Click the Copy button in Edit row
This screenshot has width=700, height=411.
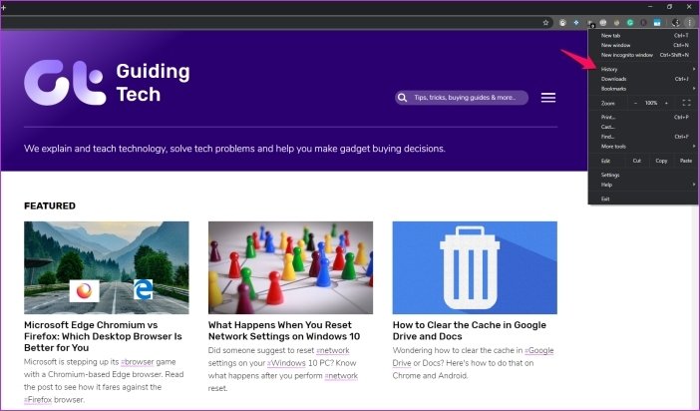click(661, 161)
